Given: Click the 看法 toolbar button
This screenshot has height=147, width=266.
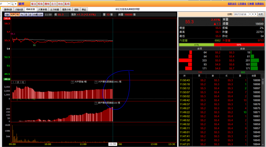Looking at the screenshot, I should coord(33,4).
